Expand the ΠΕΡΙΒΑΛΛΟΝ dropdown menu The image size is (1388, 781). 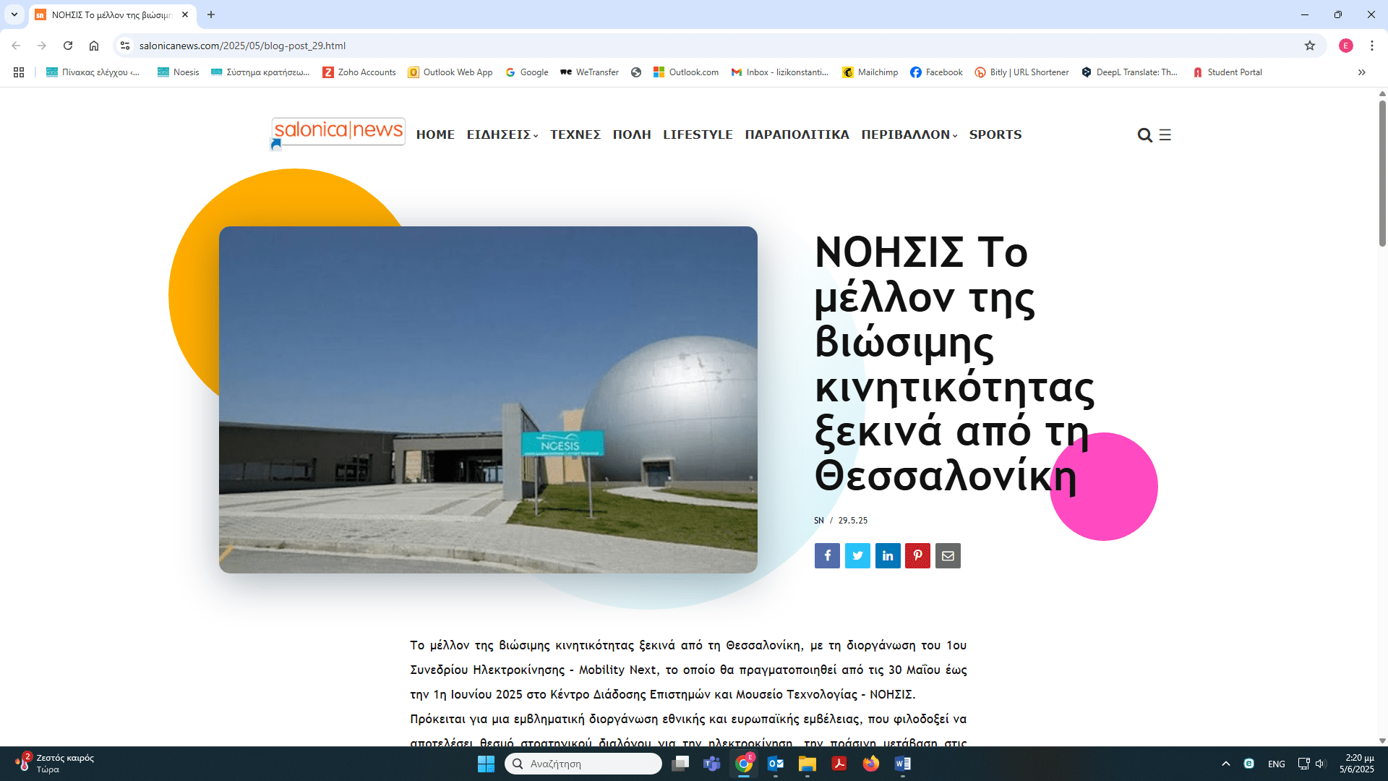click(x=909, y=135)
